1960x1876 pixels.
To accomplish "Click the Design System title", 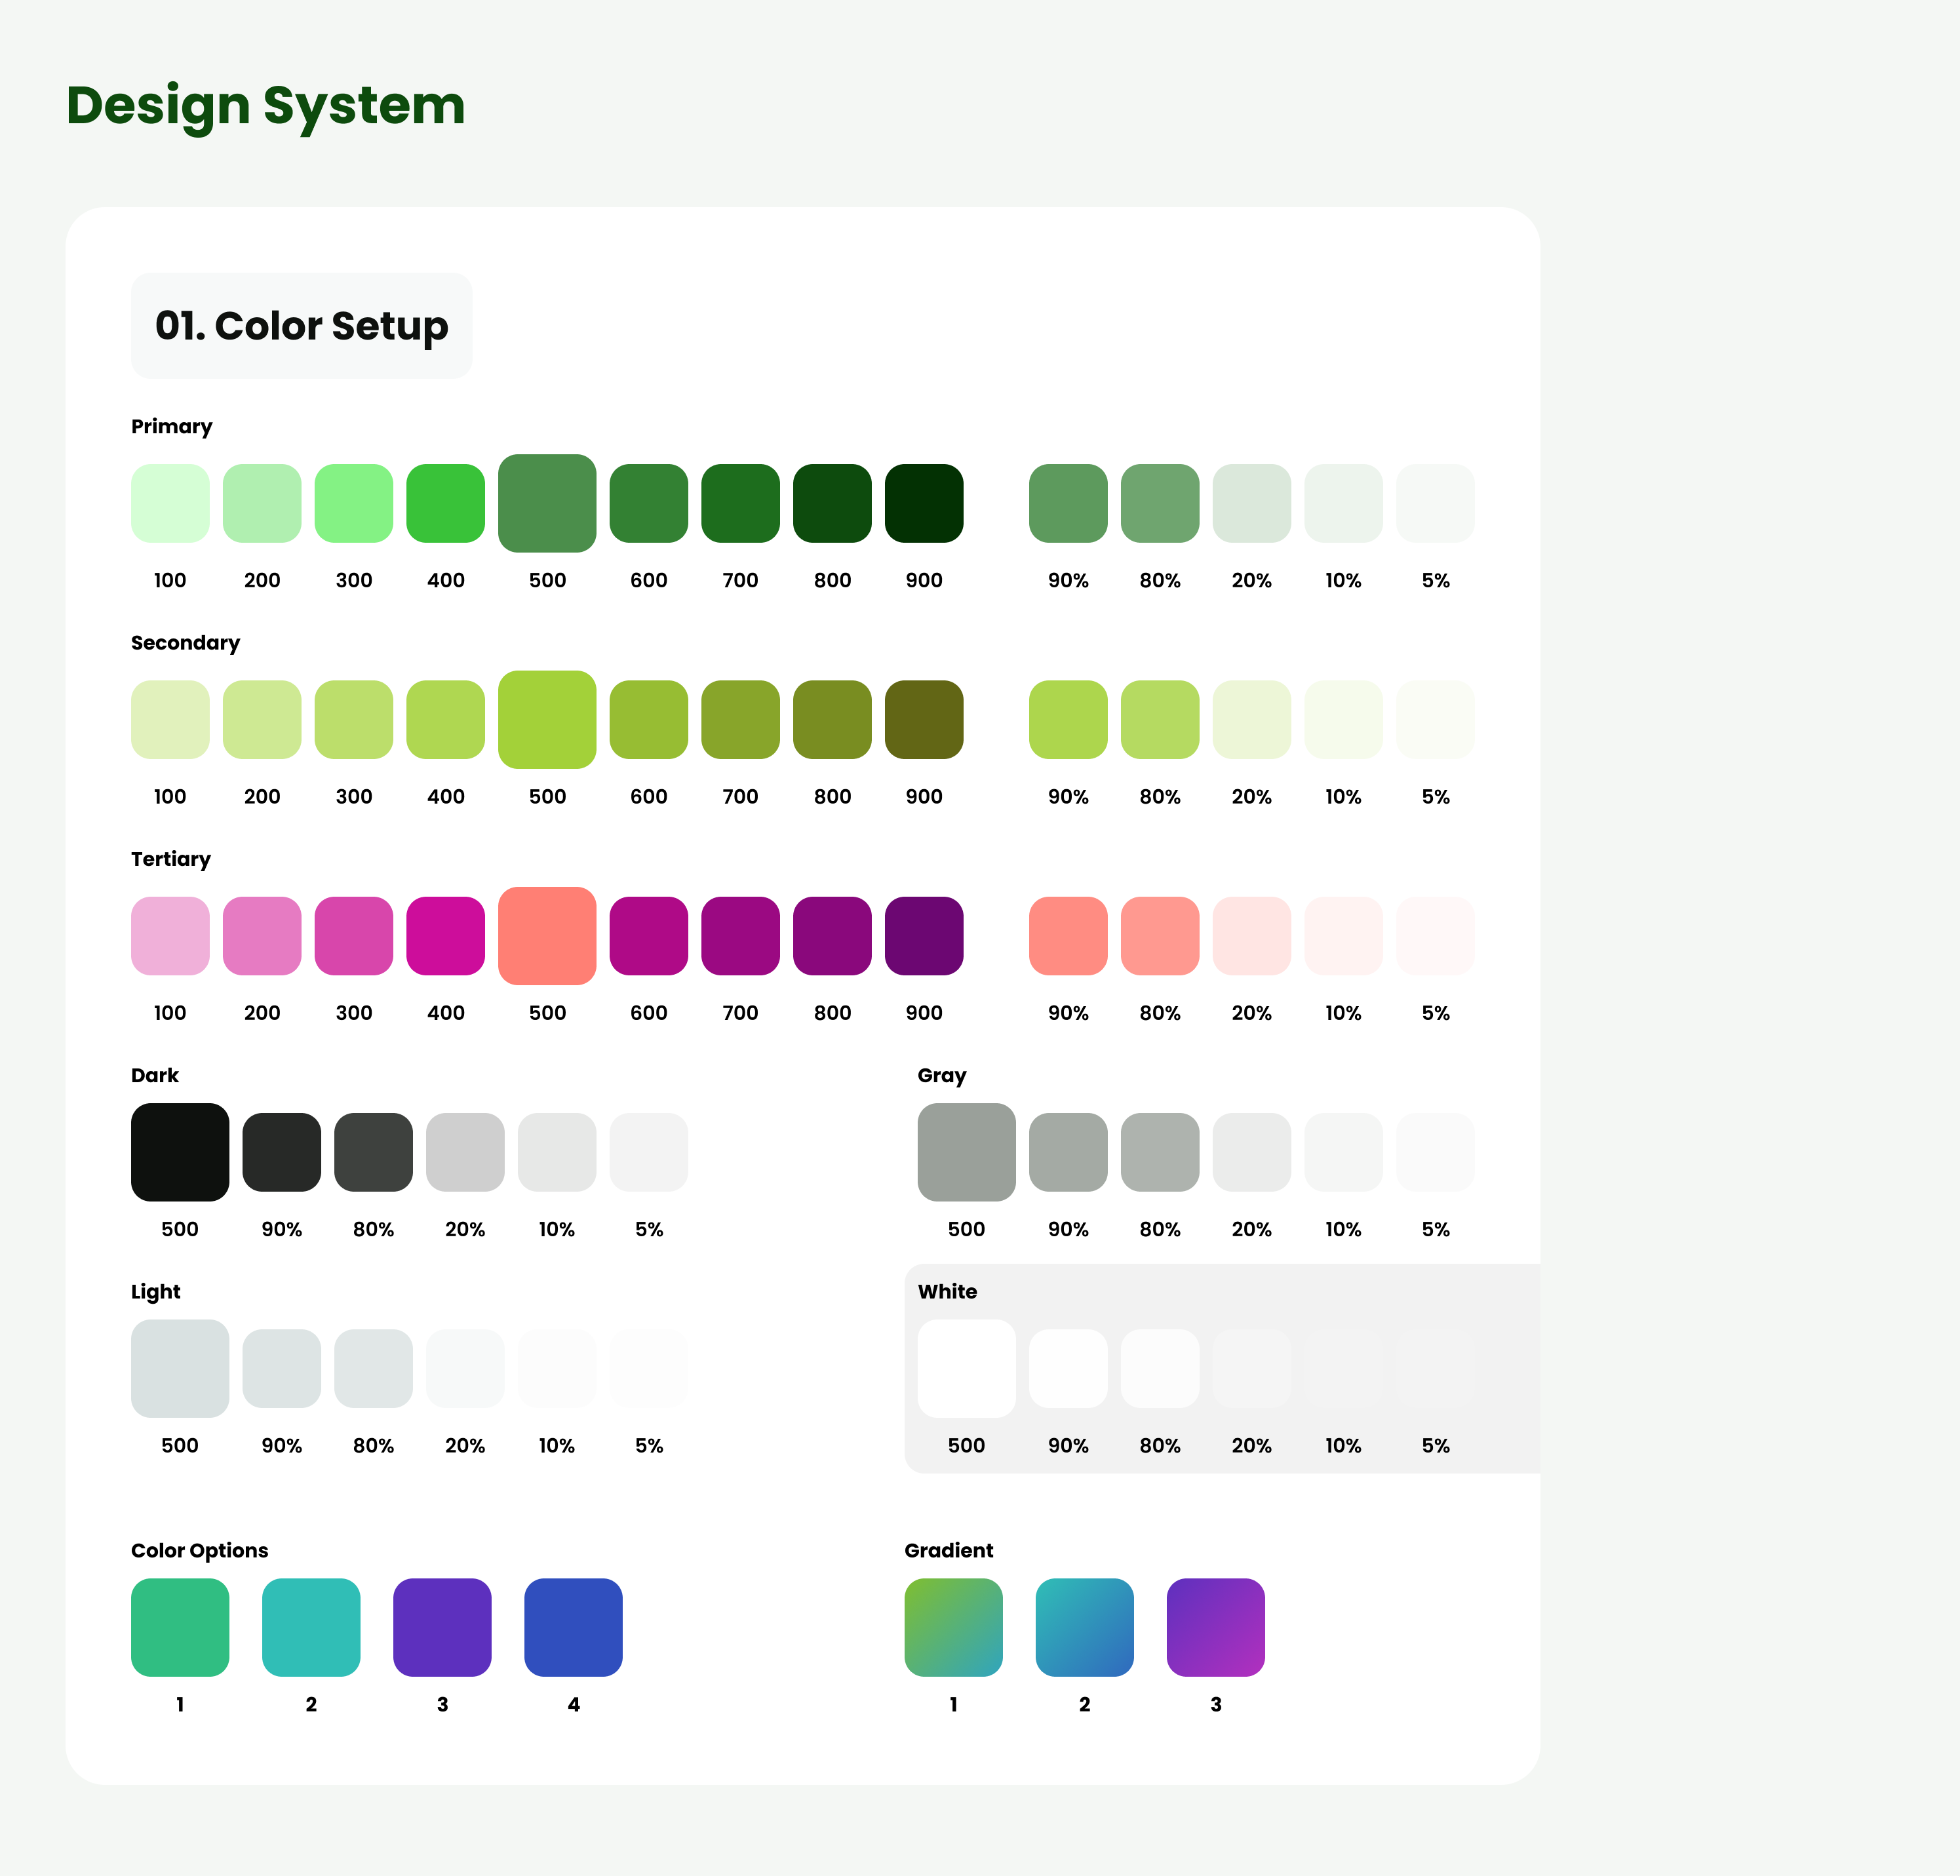I will tap(266, 106).
